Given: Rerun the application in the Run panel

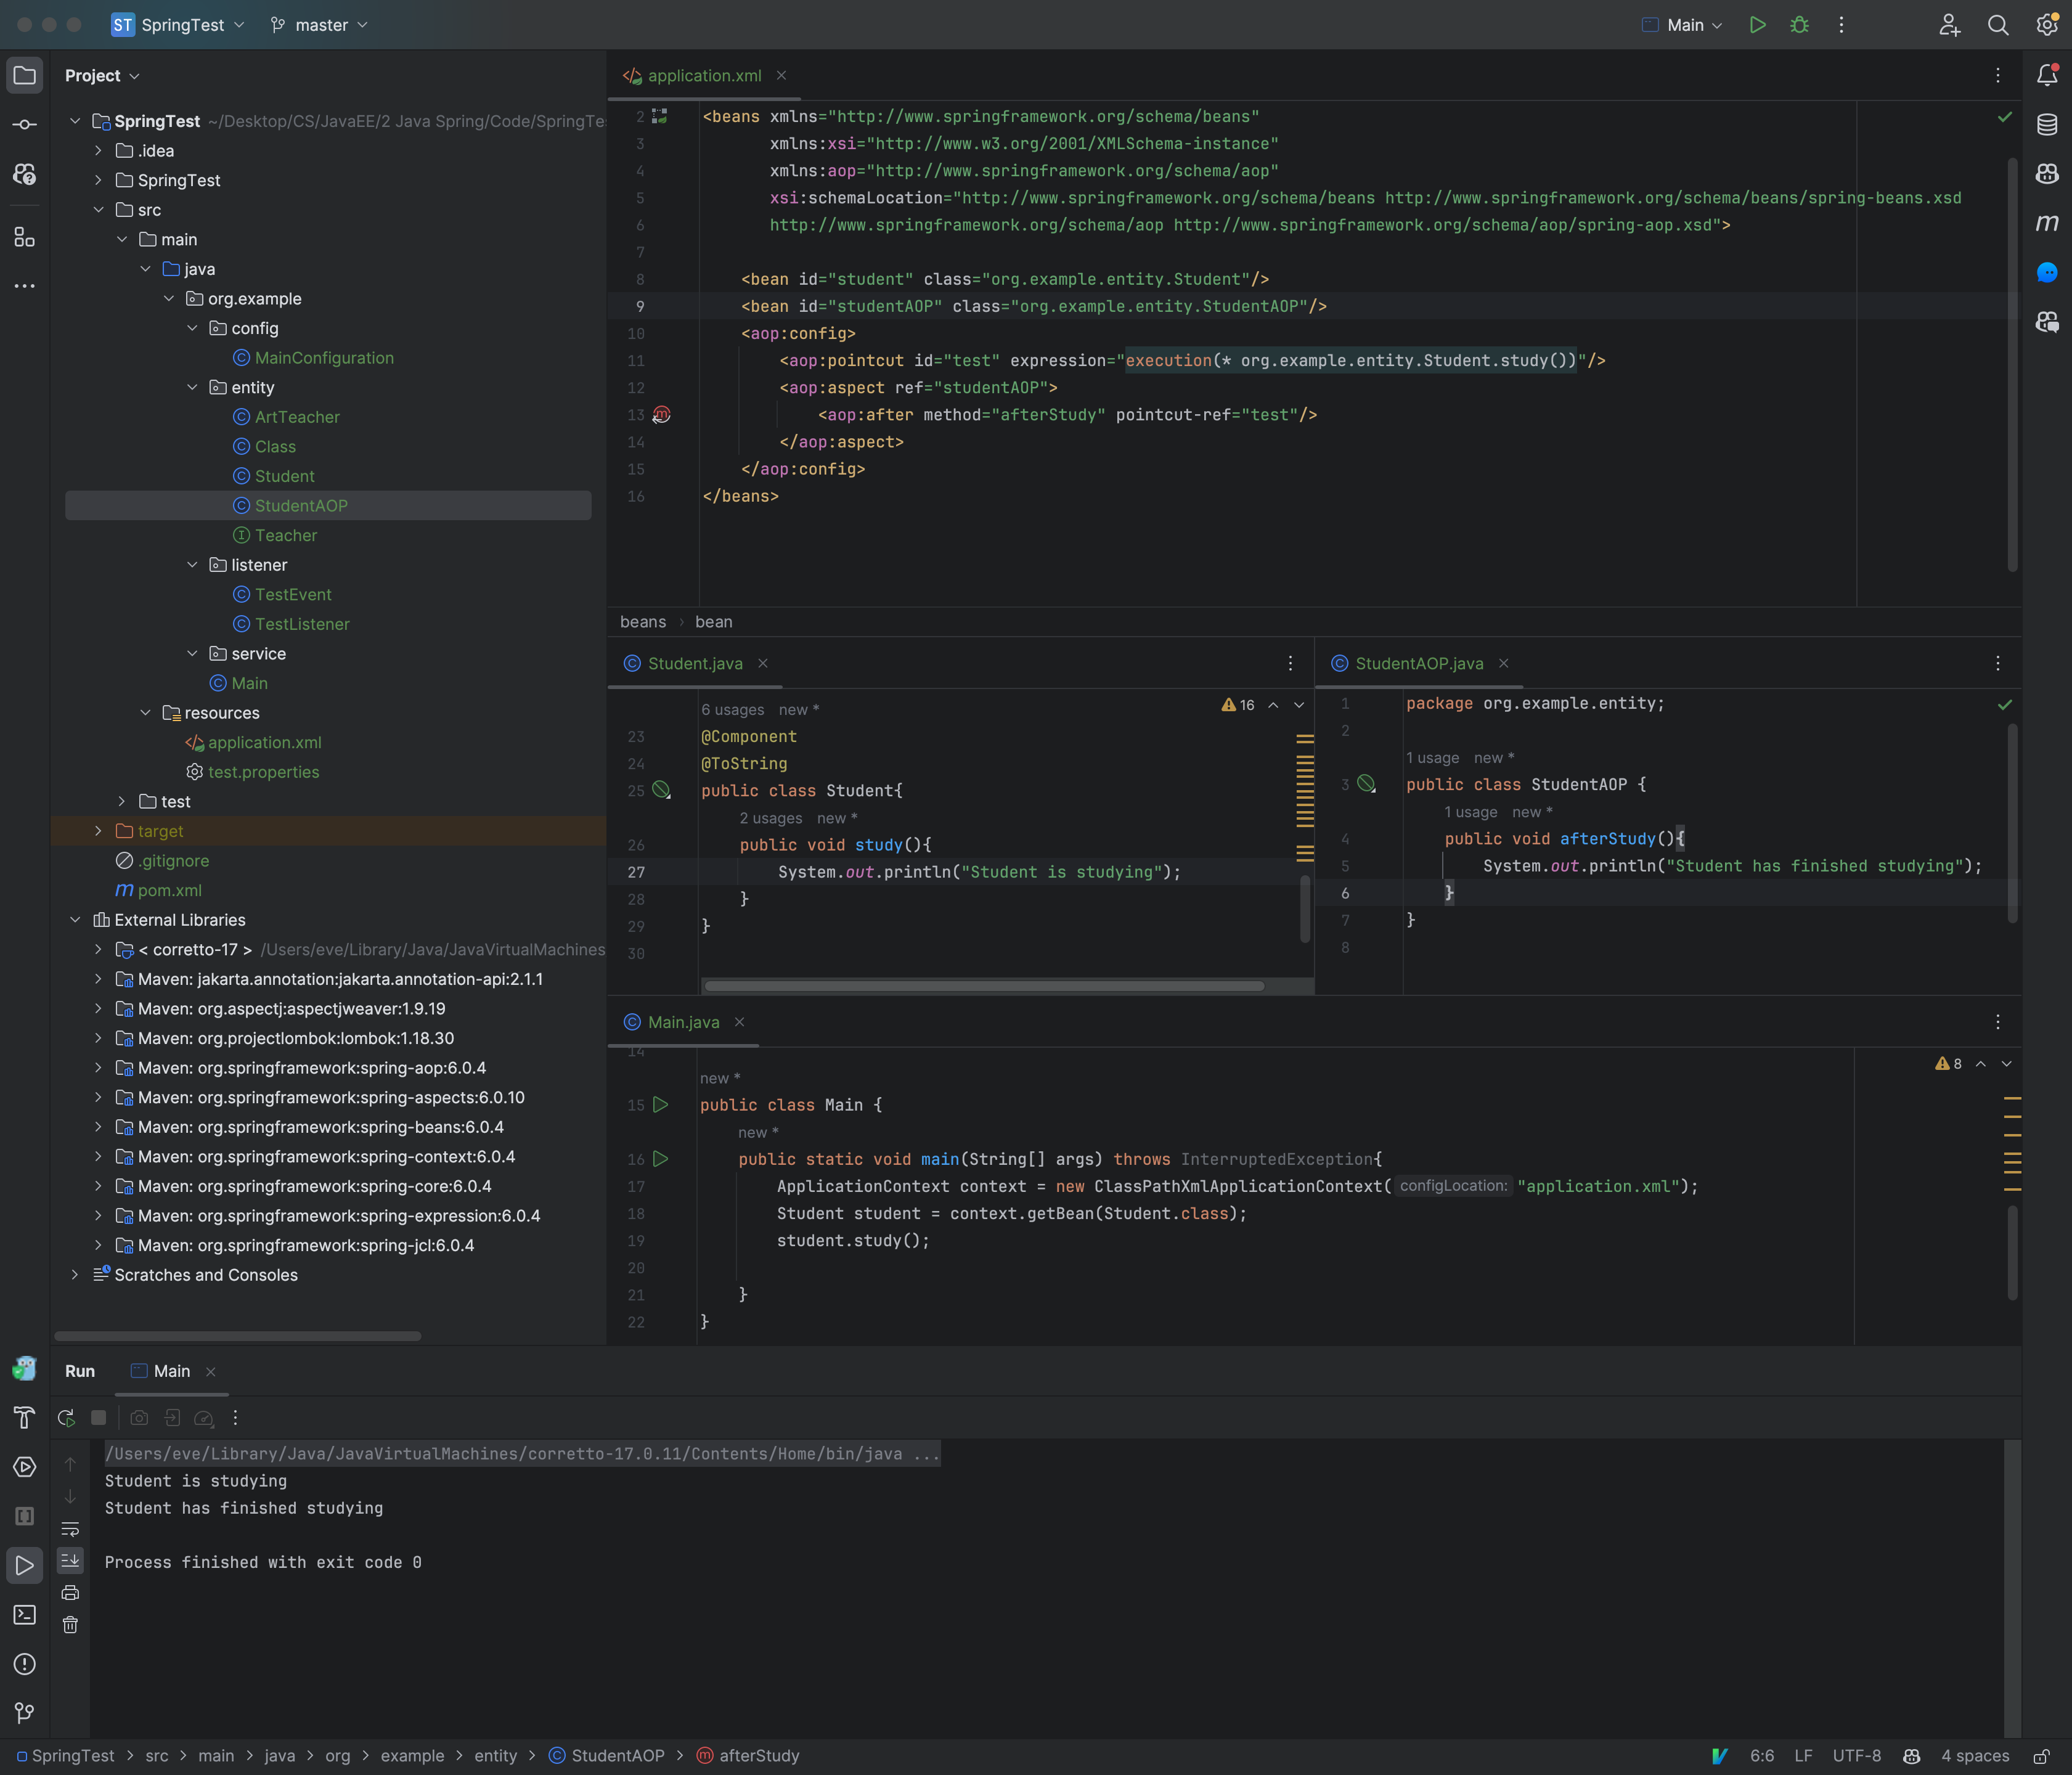Looking at the screenshot, I should 66,1418.
